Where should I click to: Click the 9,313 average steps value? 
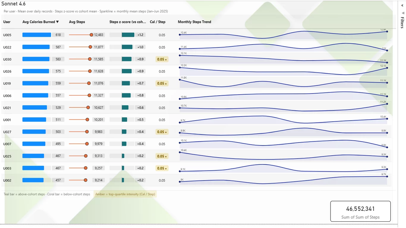click(x=99, y=156)
